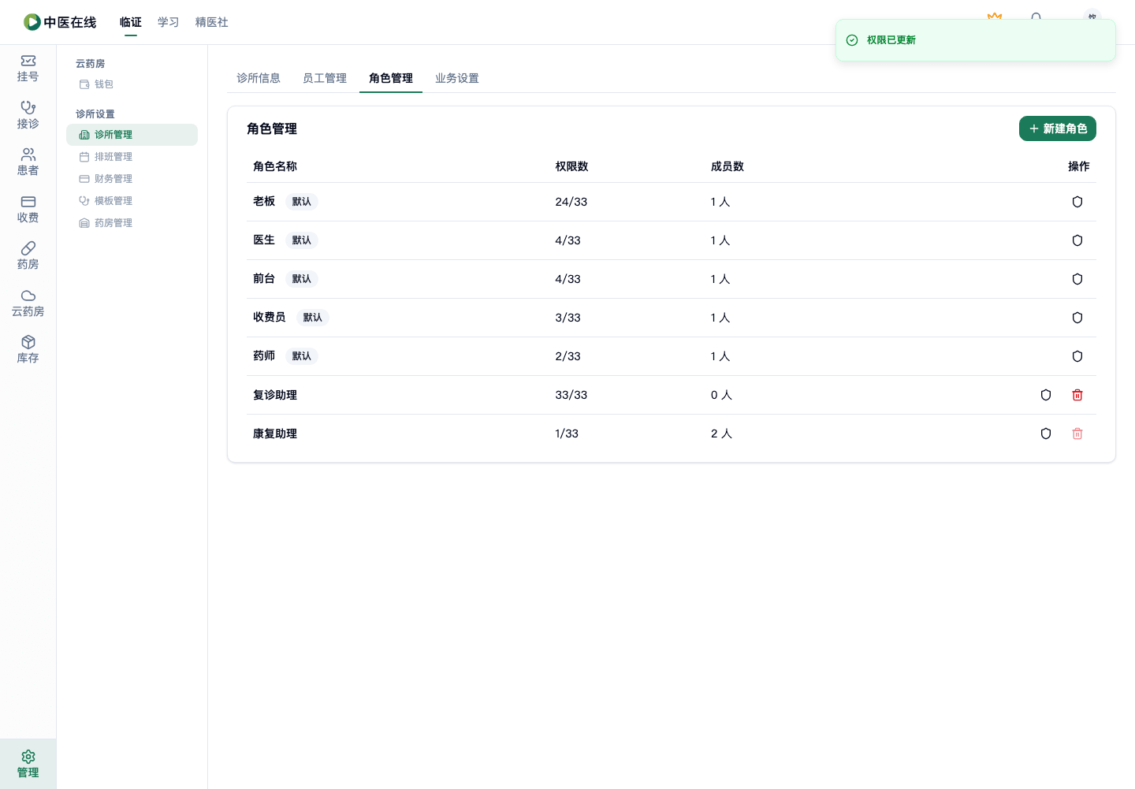
Task: Click the 复诊助理 role name
Action: point(275,395)
